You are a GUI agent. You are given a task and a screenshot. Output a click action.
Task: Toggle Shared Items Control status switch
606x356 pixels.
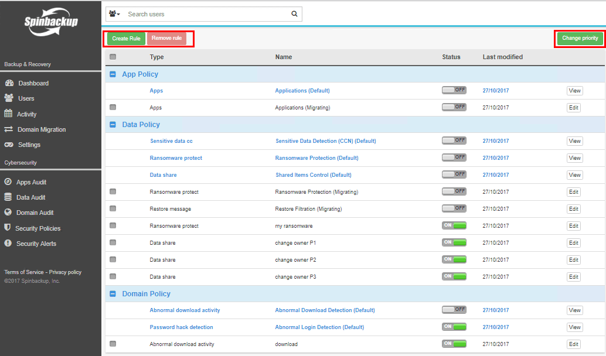(454, 174)
